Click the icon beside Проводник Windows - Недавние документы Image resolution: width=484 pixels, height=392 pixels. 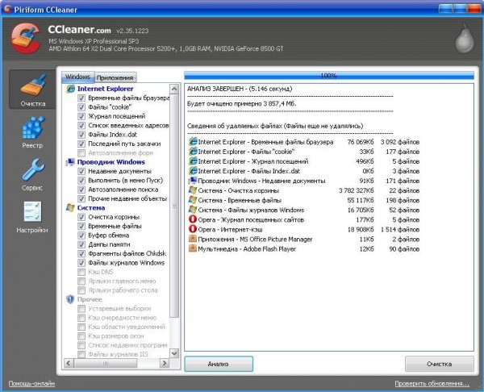[x=193, y=181]
